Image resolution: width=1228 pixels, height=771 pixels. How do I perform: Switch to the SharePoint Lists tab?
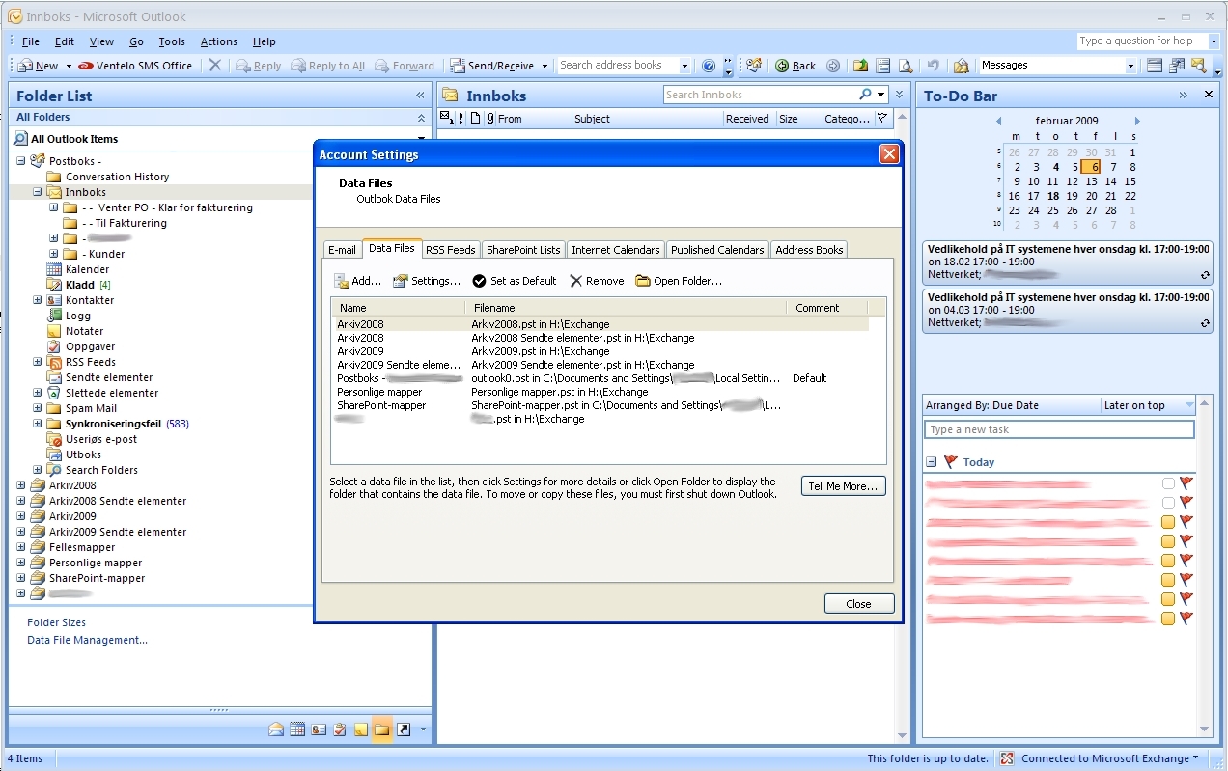coord(523,250)
